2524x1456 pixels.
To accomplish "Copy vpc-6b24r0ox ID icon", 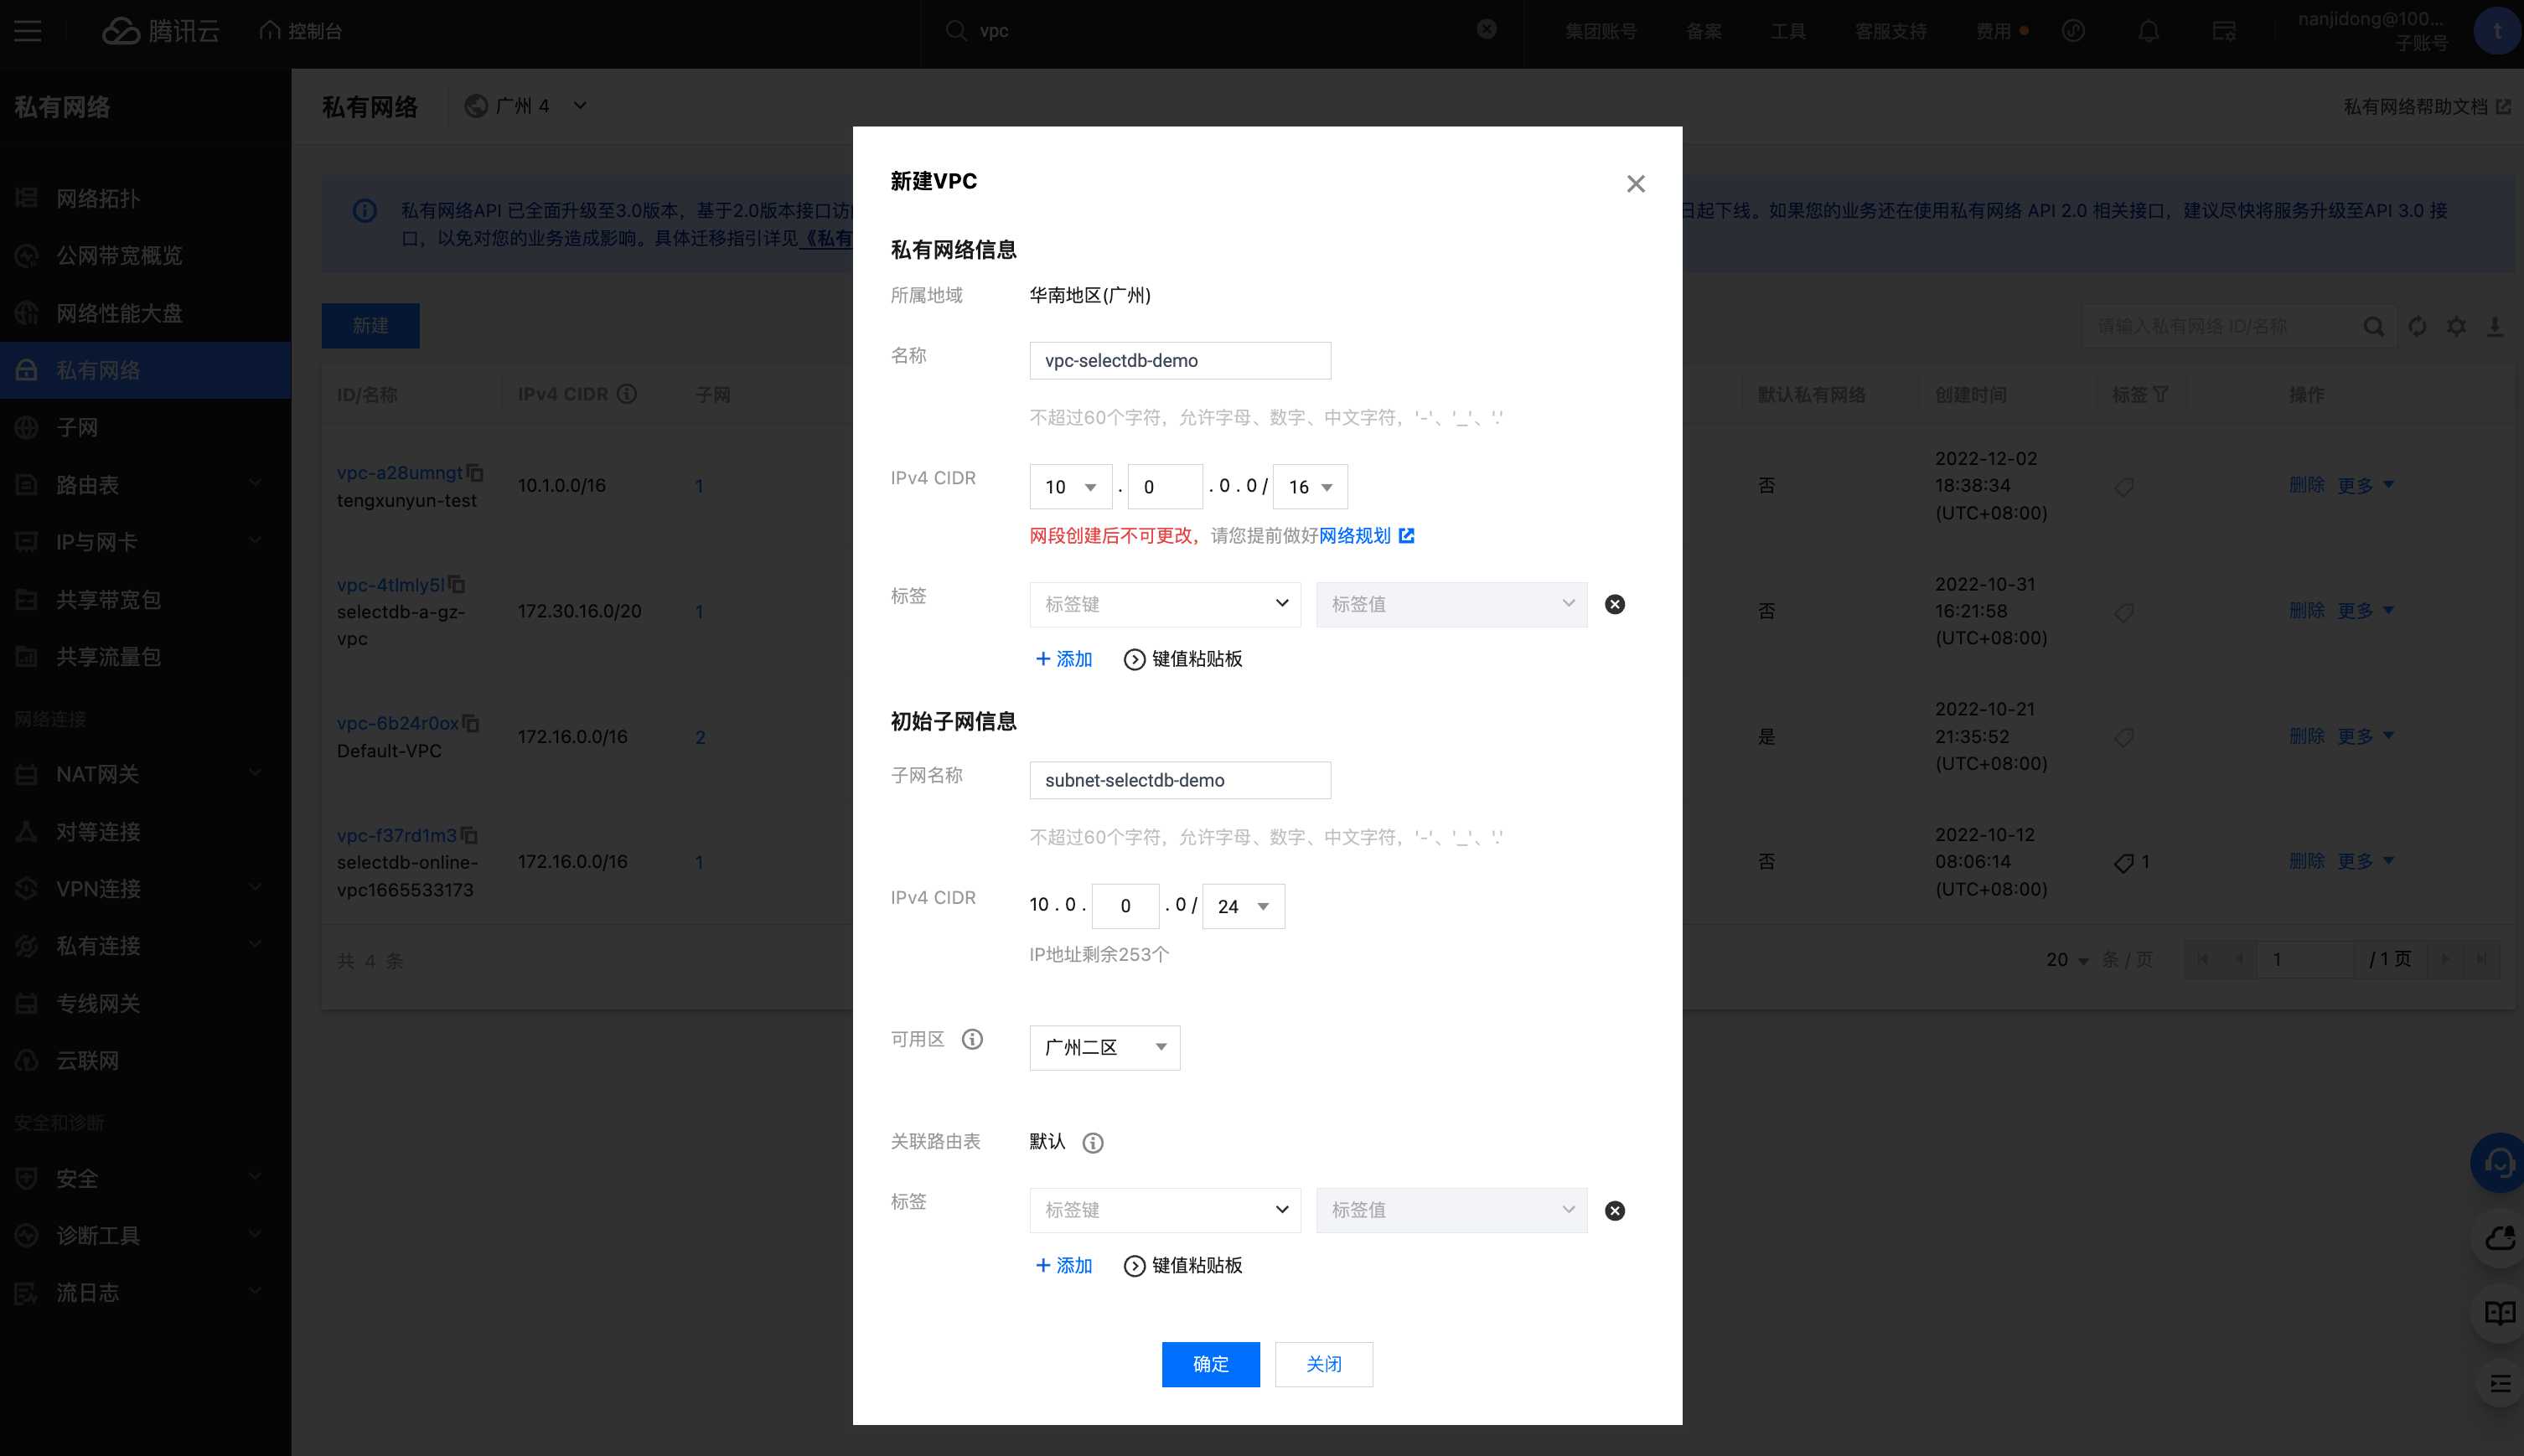I will click(x=471, y=722).
